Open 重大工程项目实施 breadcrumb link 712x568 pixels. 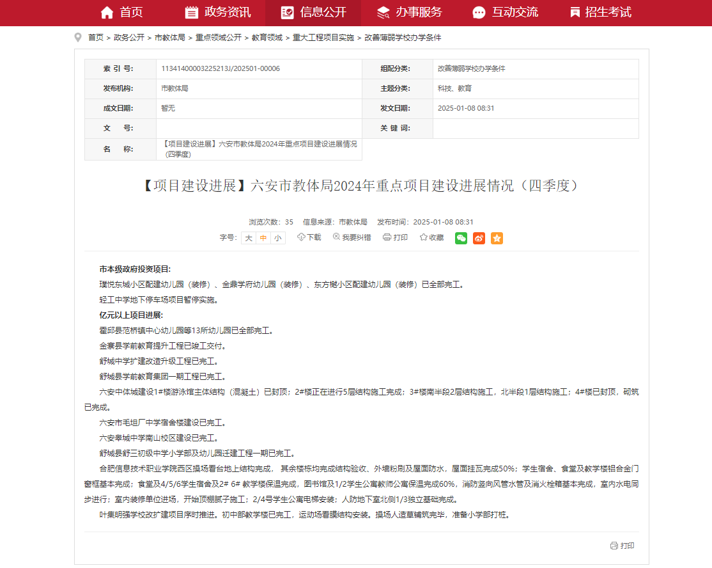(323, 38)
